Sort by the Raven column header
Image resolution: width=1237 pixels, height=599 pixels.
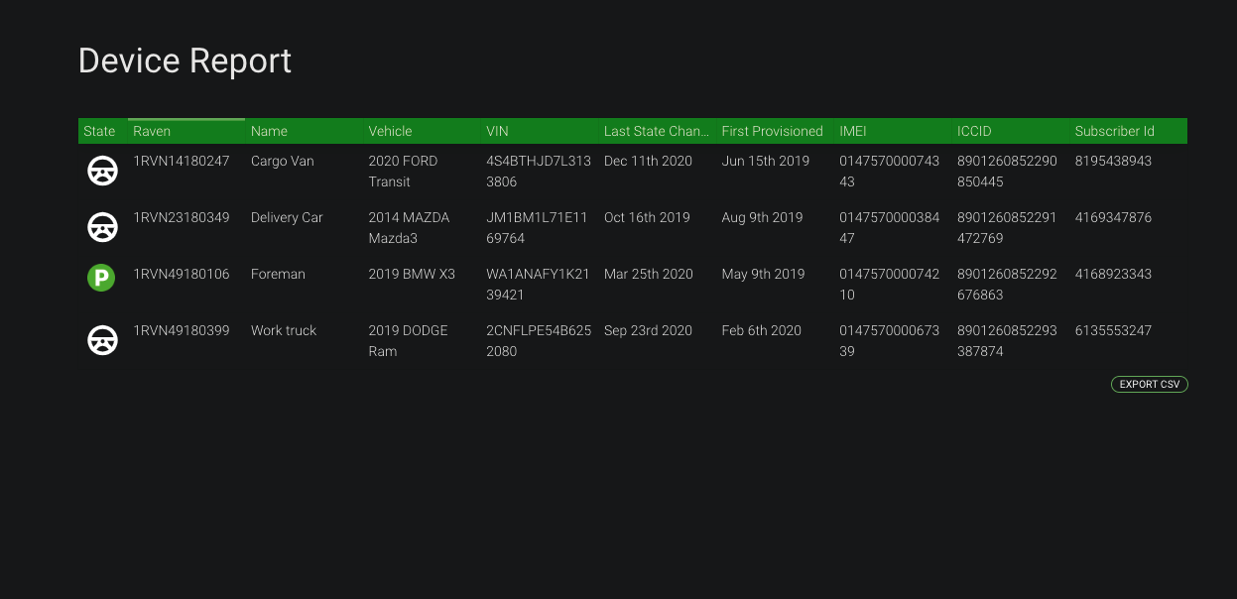[152, 131]
